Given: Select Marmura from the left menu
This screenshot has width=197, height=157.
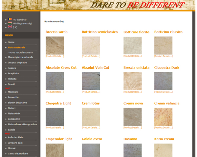Looking at the screenshot, I should (x=13, y=92).
